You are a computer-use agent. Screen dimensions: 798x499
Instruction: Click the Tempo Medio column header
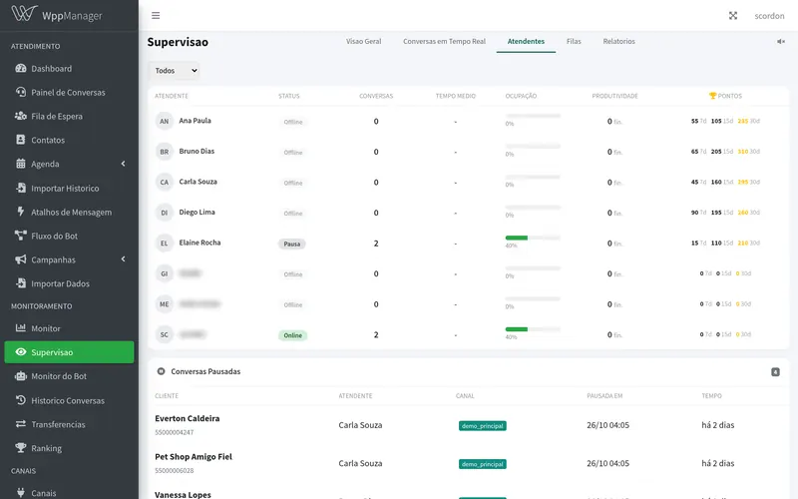456,96
